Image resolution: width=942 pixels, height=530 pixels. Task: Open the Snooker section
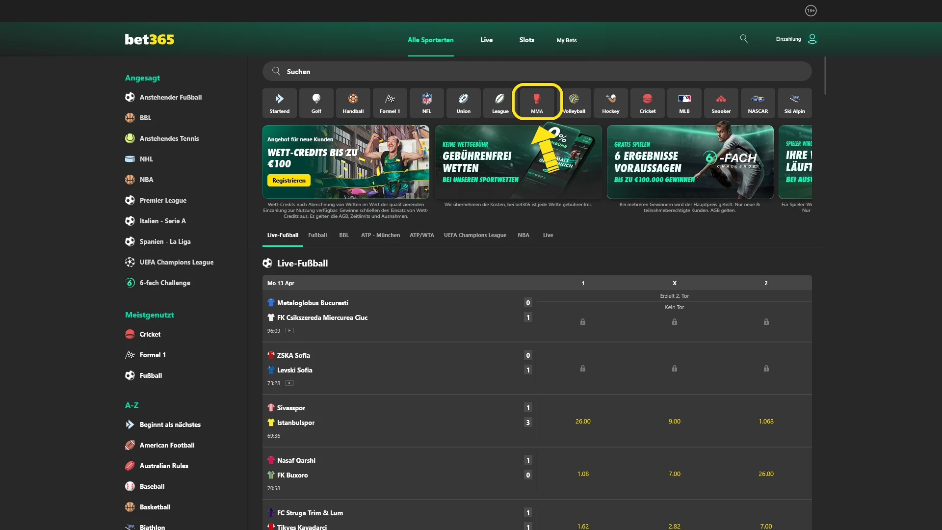[721, 103]
